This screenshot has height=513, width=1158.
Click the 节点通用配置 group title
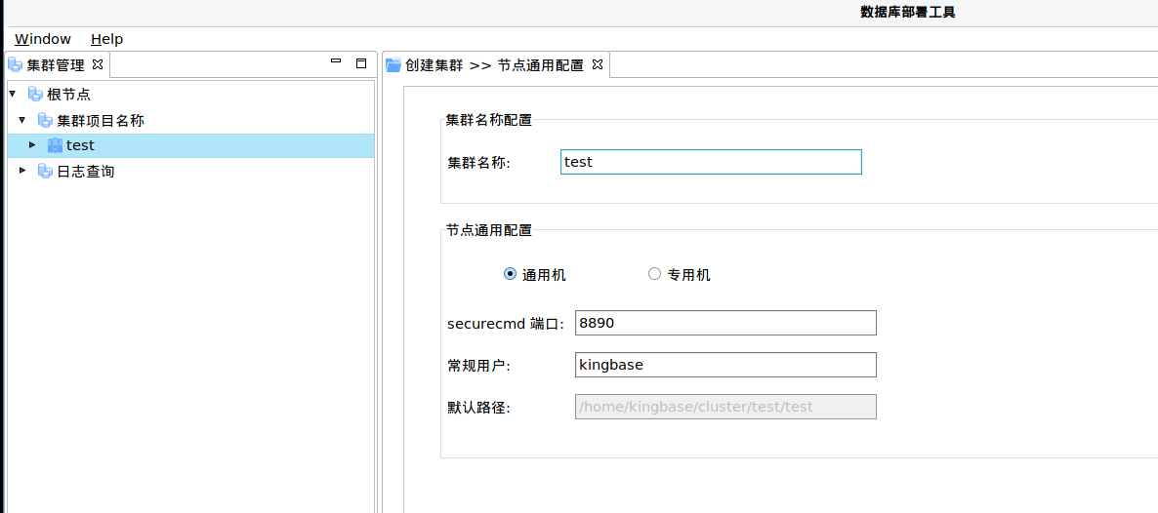pos(489,230)
